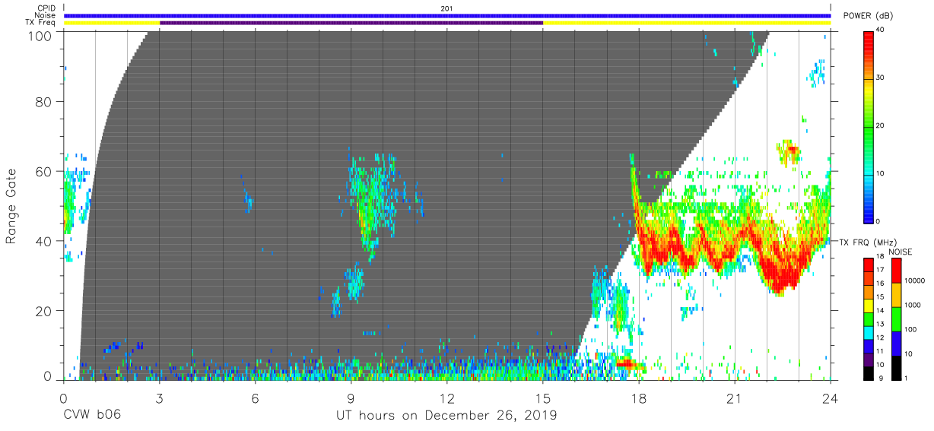
Task: Click the x-axis tick label '21'
Action: 734,398
